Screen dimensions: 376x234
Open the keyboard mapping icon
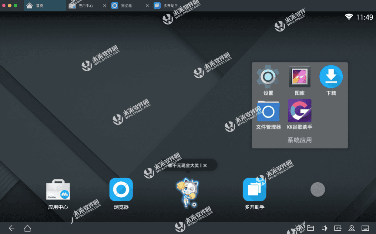(x=365, y=228)
